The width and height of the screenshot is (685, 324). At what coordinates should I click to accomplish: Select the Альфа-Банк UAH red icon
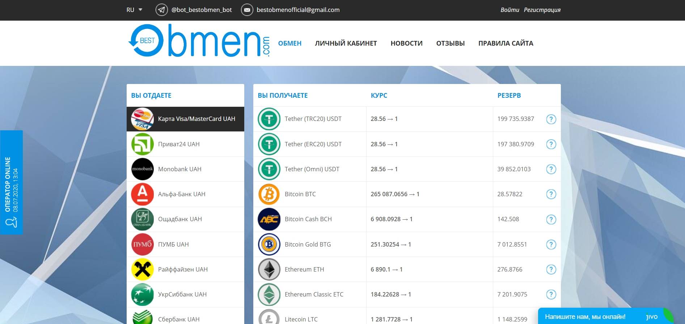142,194
